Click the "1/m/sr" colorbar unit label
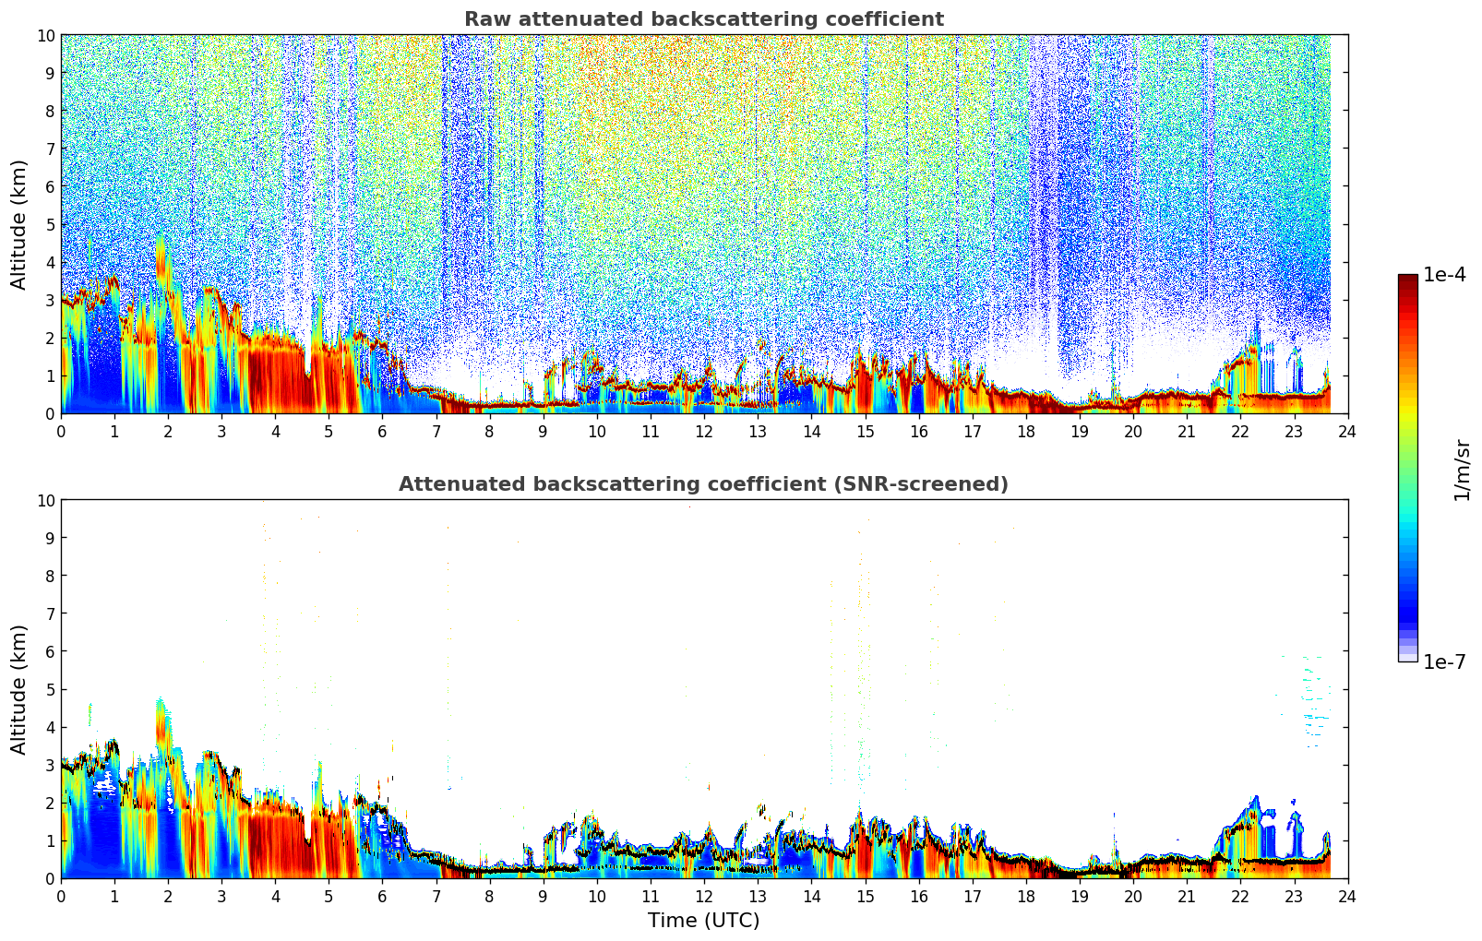 click(1462, 470)
